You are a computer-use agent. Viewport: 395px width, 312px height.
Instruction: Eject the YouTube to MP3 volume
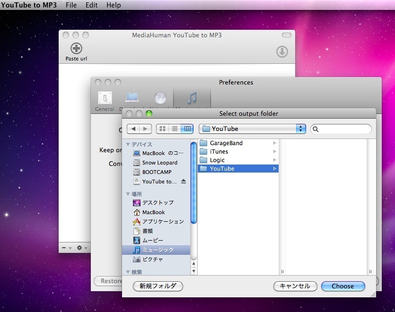click(x=184, y=182)
